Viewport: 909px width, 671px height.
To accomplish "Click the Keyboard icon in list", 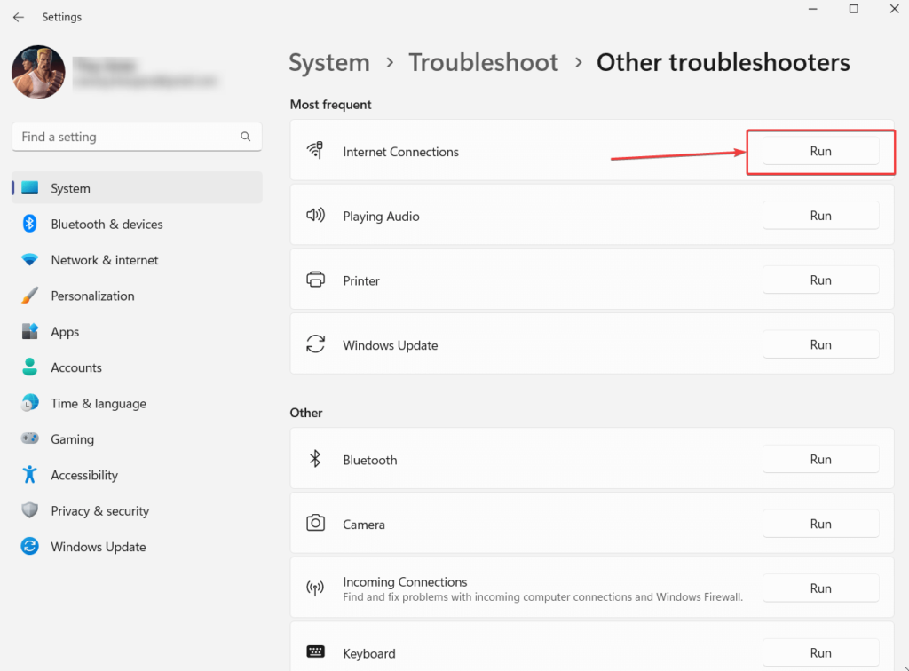I will [x=315, y=651].
